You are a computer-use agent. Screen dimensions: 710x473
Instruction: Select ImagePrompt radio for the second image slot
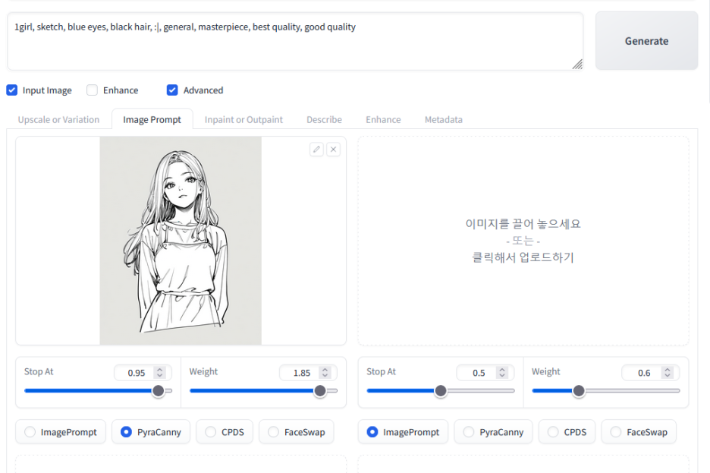point(372,432)
